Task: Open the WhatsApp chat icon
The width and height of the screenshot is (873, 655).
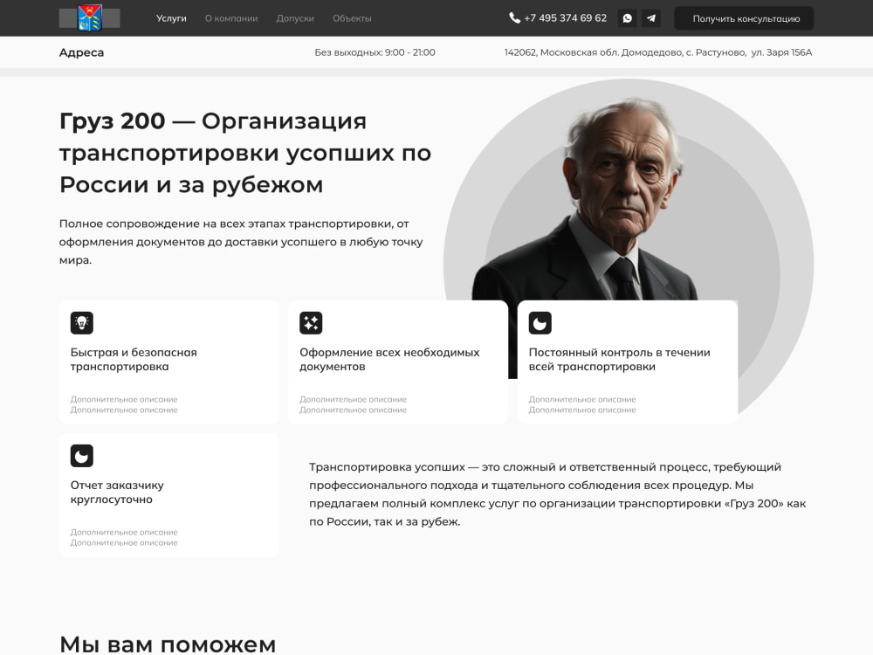Action: tap(627, 18)
